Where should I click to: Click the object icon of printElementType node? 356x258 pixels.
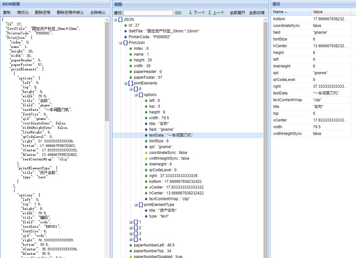pyautogui.click(x=141, y=205)
